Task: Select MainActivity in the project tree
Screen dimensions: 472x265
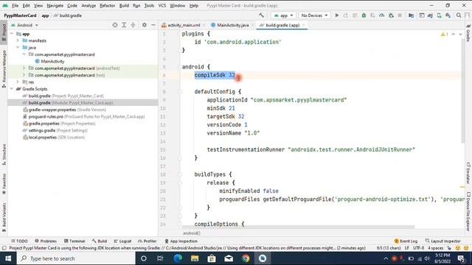Action: [52, 61]
